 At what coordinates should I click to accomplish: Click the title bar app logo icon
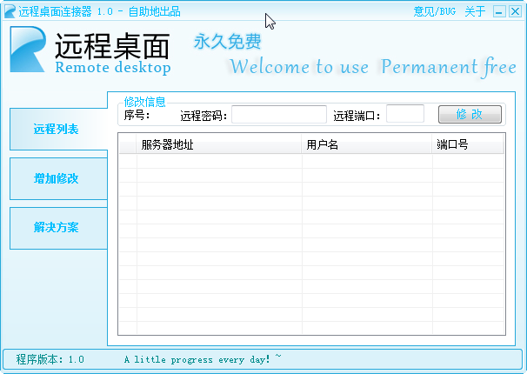point(10,11)
